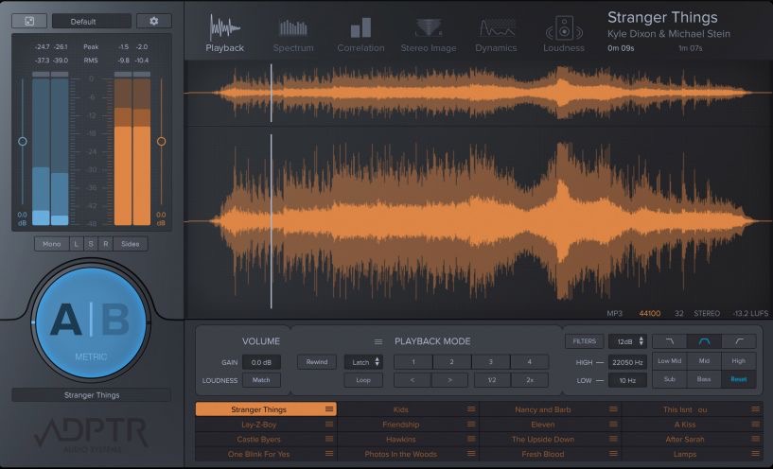The height and width of the screenshot is (469, 773).
Task: Select the high-pass filter shape icon
Action: 739,341
